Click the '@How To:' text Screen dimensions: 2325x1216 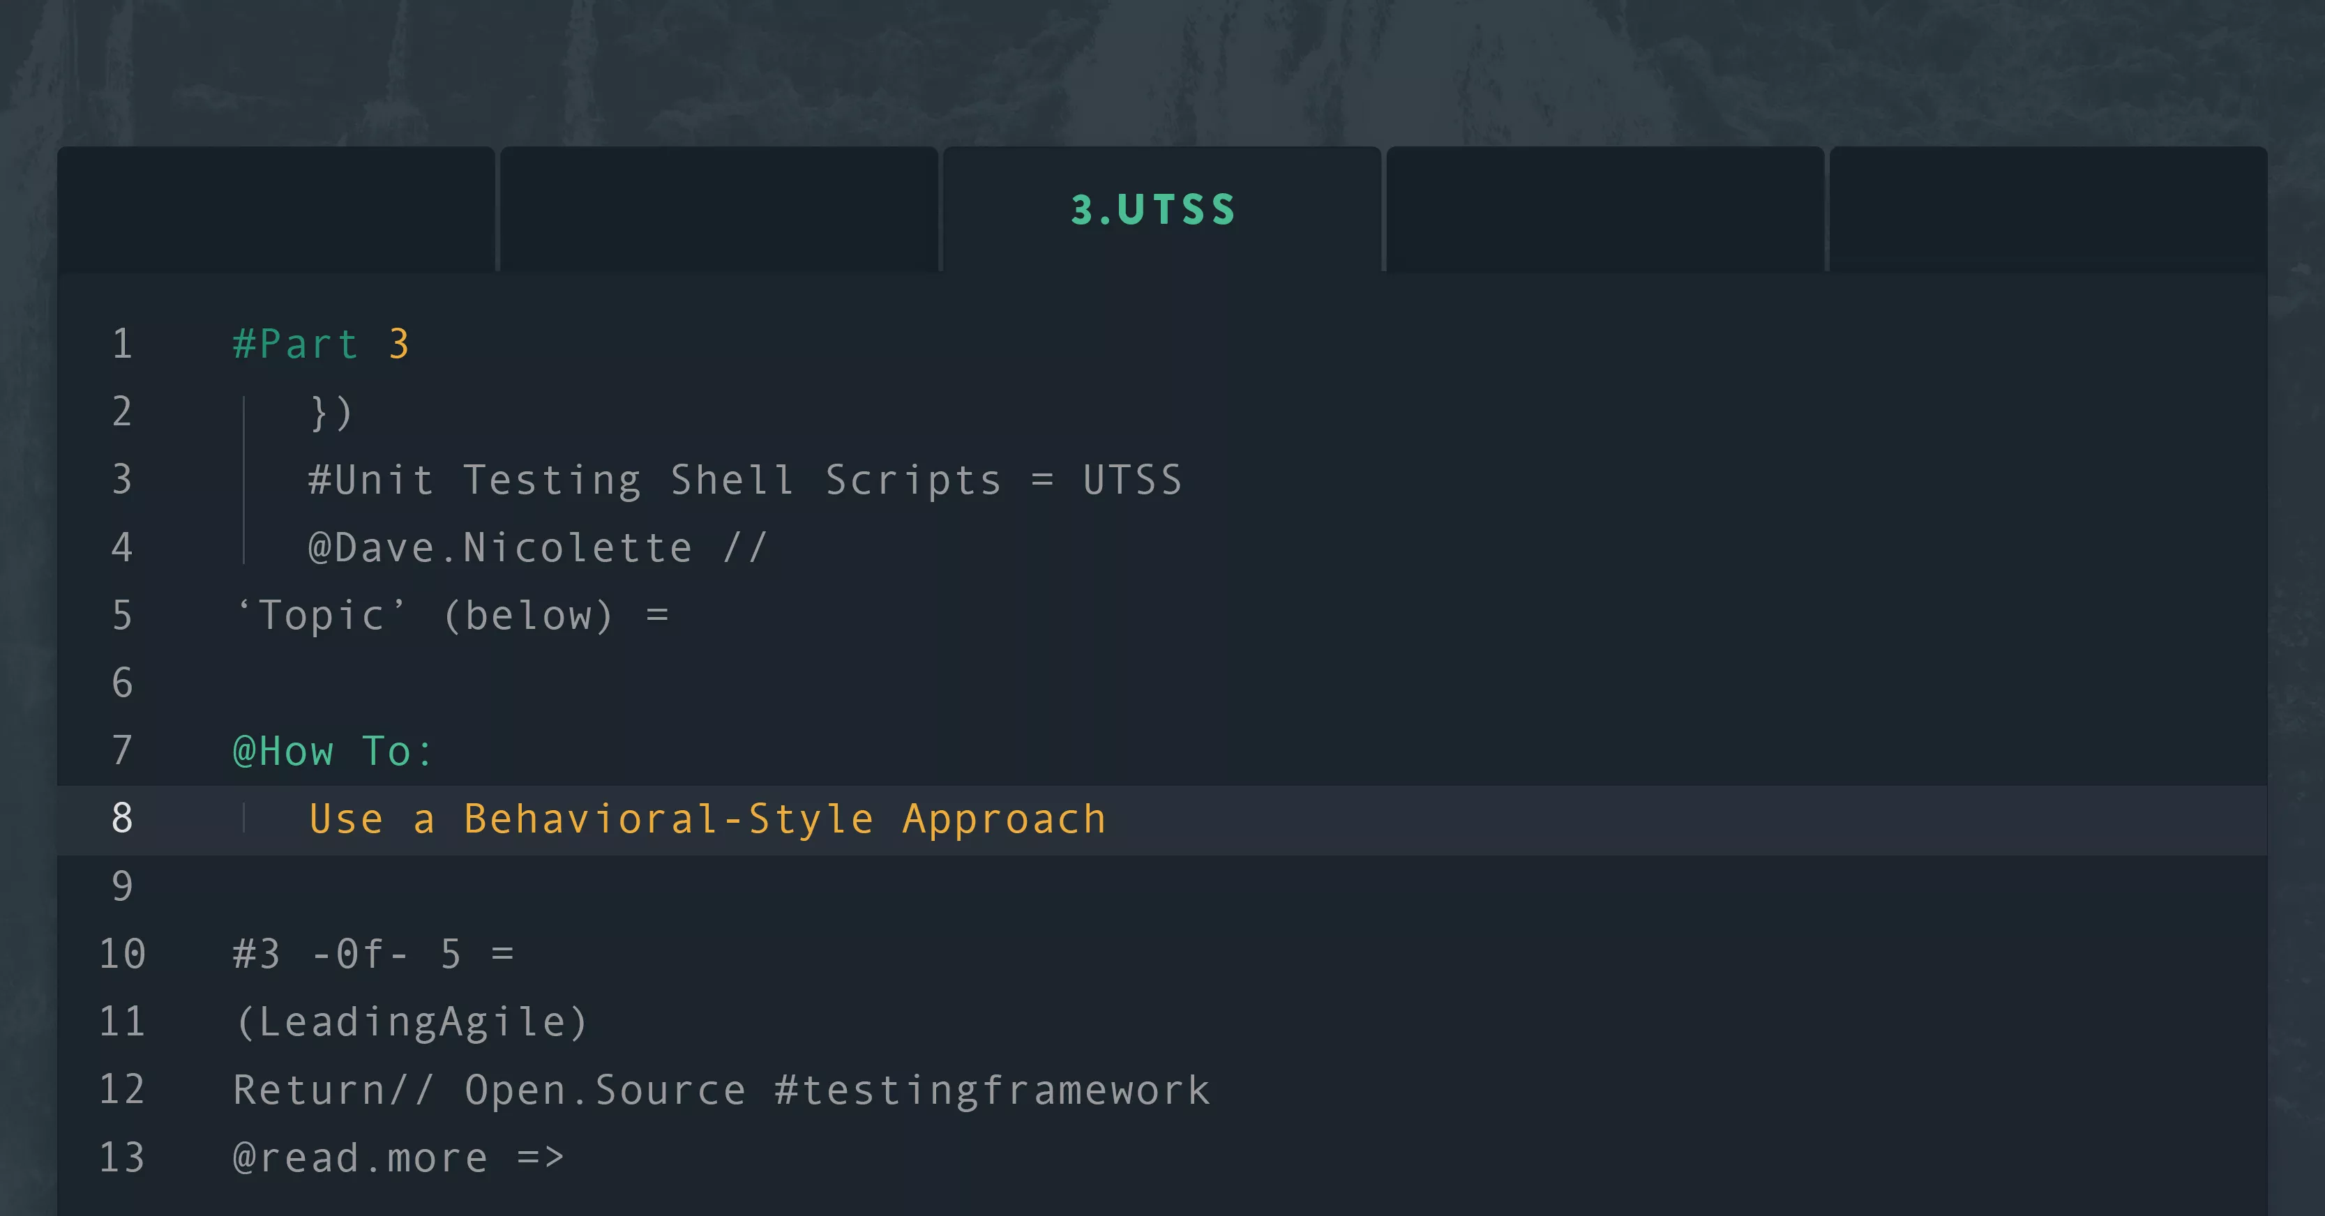[333, 750]
